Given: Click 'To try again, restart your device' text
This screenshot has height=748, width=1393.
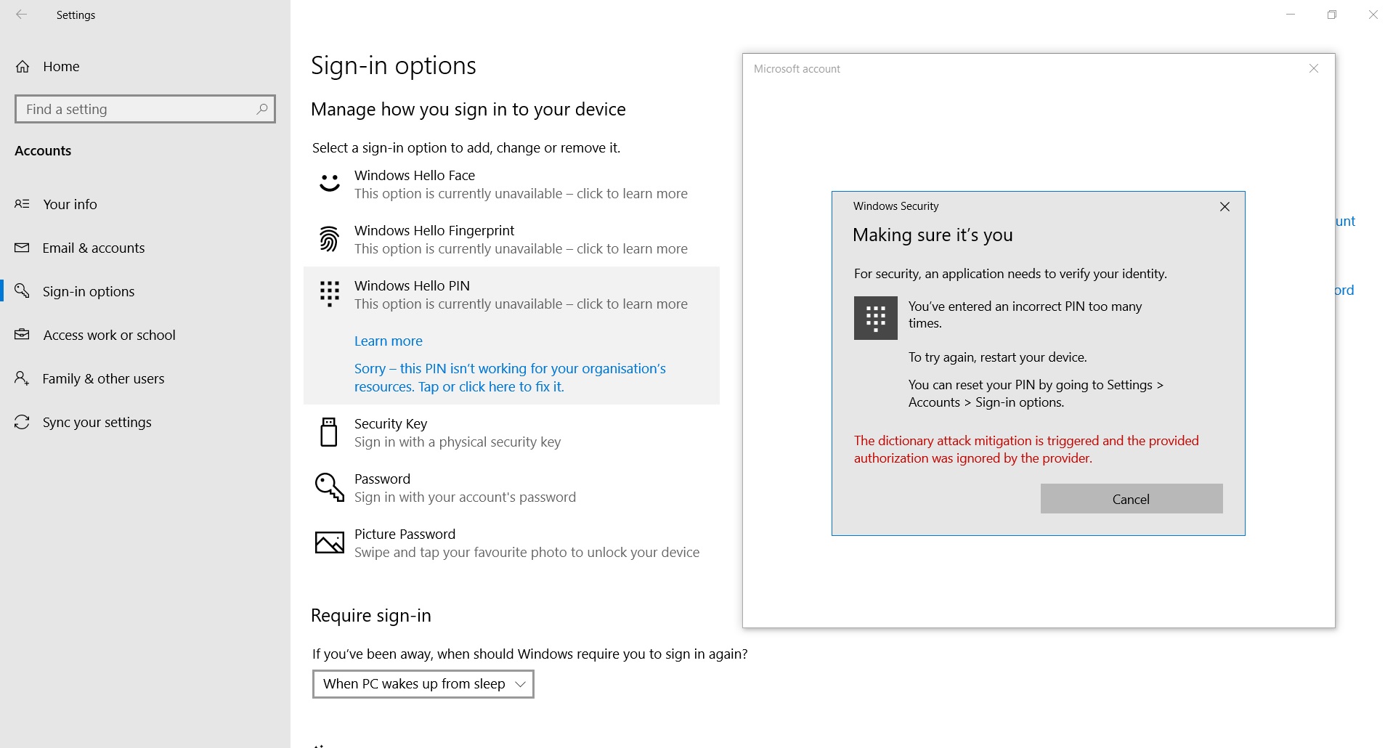Looking at the screenshot, I should pos(998,357).
